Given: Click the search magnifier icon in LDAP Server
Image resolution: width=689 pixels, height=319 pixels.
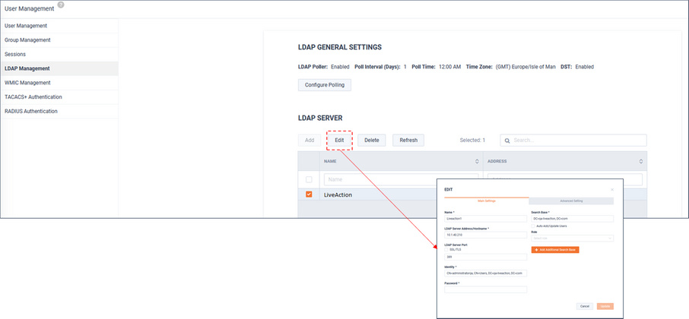Looking at the screenshot, I should tap(507, 141).
